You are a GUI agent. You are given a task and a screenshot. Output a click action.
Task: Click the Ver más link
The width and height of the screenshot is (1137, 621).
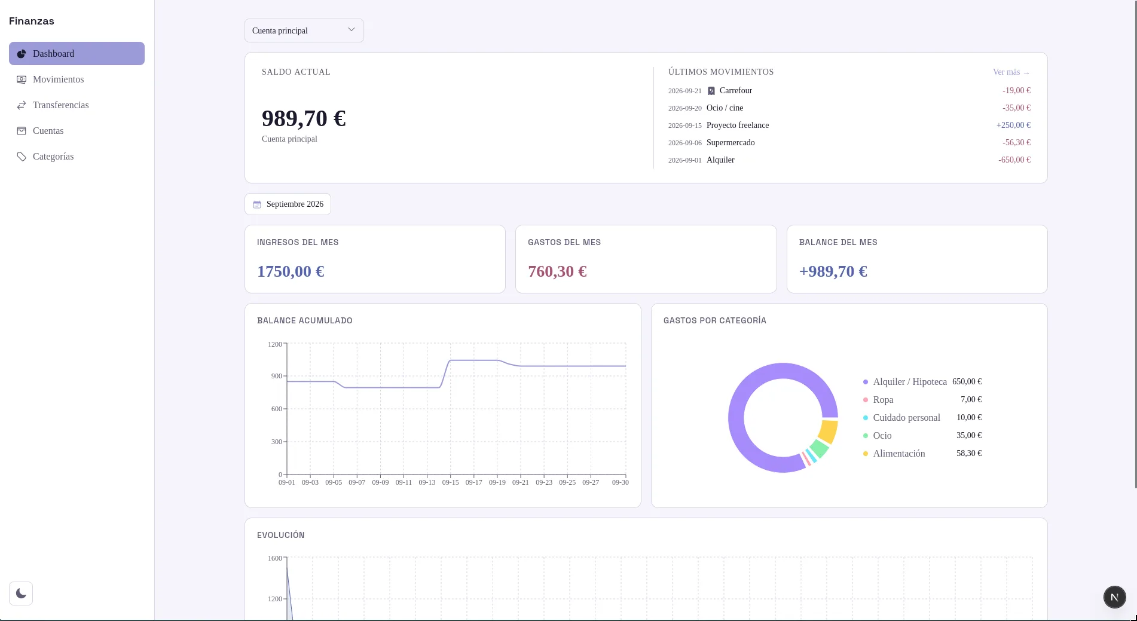pos(1011,72)
